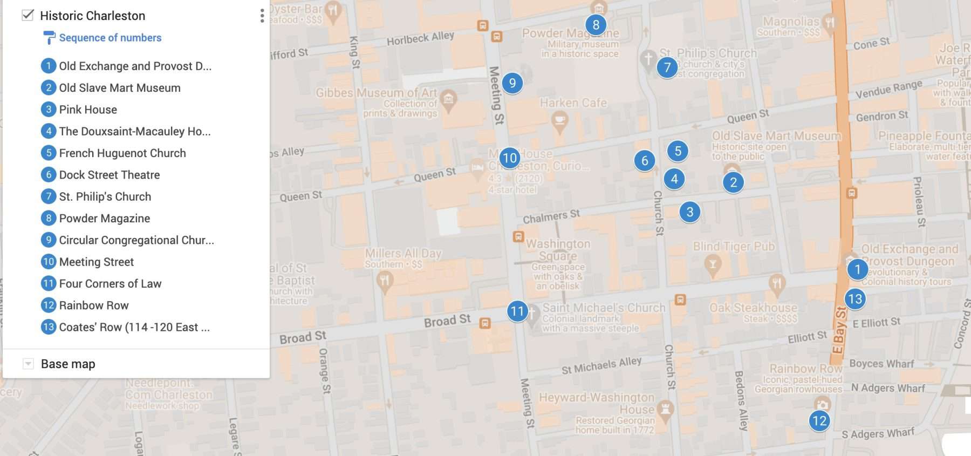Click the bus stop icon on Chalmers St
This screenshot has width=971, height=456.
pos(518,237)
